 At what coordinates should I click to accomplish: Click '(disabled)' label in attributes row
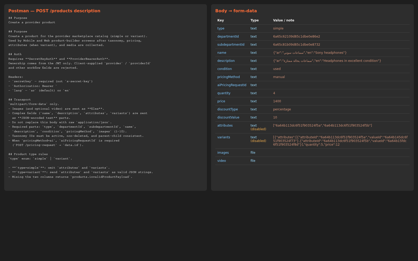pos(258,129)
